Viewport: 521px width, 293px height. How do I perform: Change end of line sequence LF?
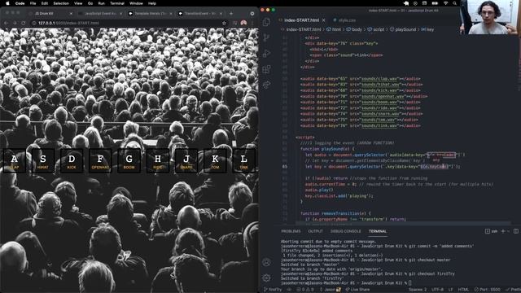tap(451, 290)
